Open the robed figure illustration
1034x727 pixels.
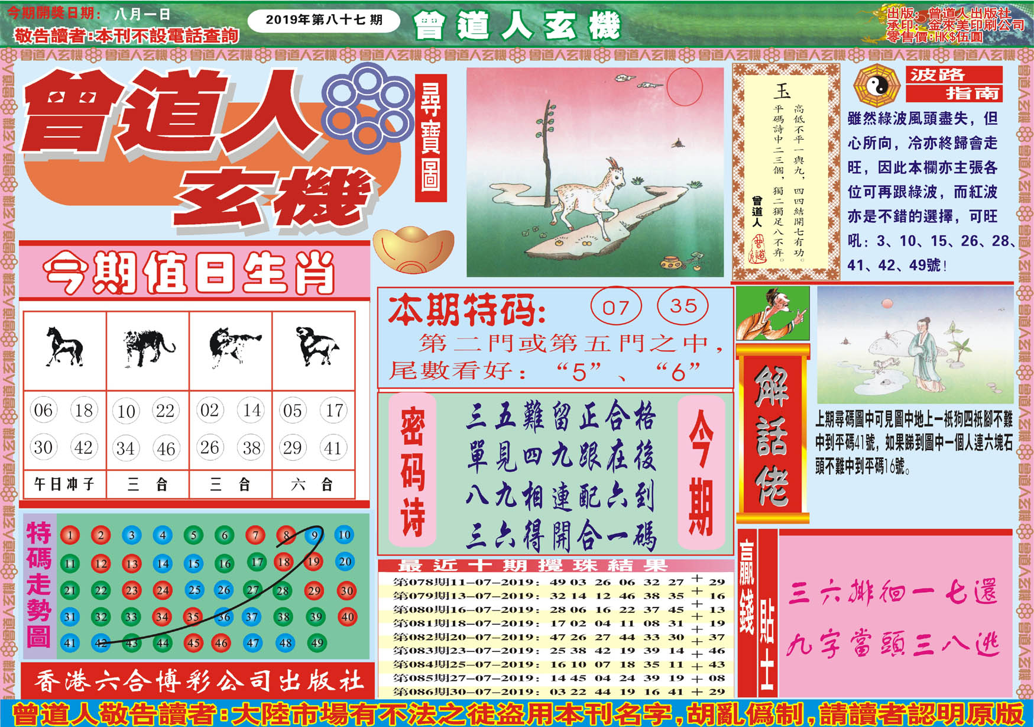click(x=915, y=345)
